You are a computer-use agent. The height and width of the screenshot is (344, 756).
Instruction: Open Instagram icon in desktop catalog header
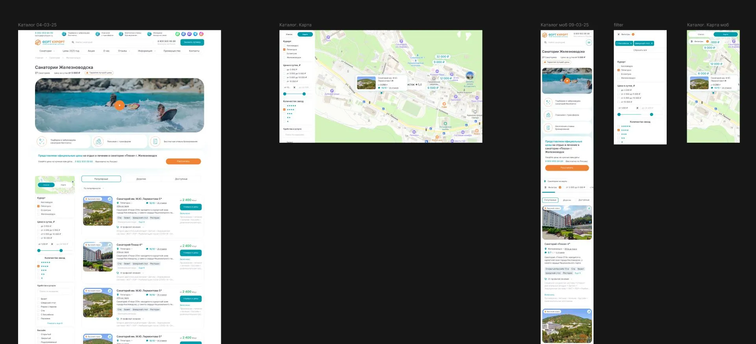(x=201, y=34)
